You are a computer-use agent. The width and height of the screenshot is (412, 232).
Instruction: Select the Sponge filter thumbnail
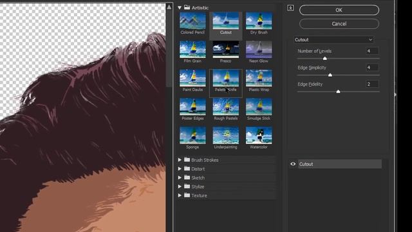tap(192, 136)
